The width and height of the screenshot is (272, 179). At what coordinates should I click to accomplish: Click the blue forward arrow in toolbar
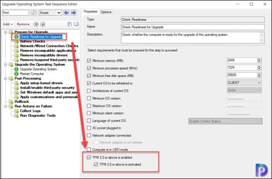pos(74,13)
